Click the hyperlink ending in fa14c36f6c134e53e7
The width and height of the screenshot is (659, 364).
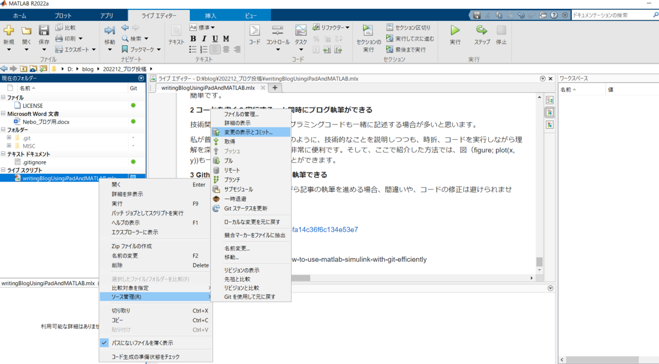pos(324,230)
